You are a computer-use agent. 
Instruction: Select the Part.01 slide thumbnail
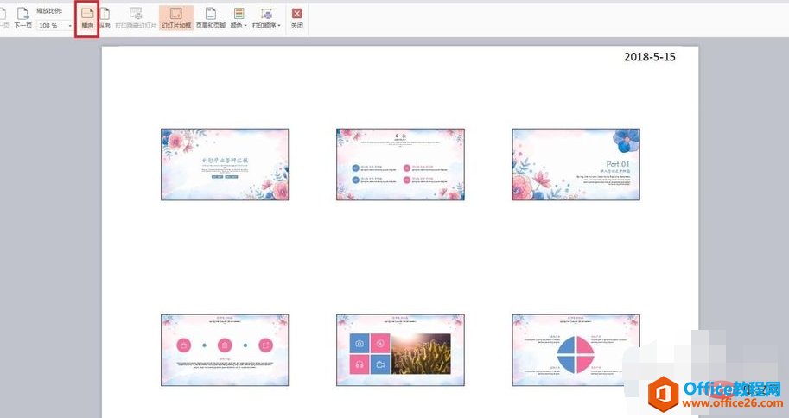pos(576,164)
